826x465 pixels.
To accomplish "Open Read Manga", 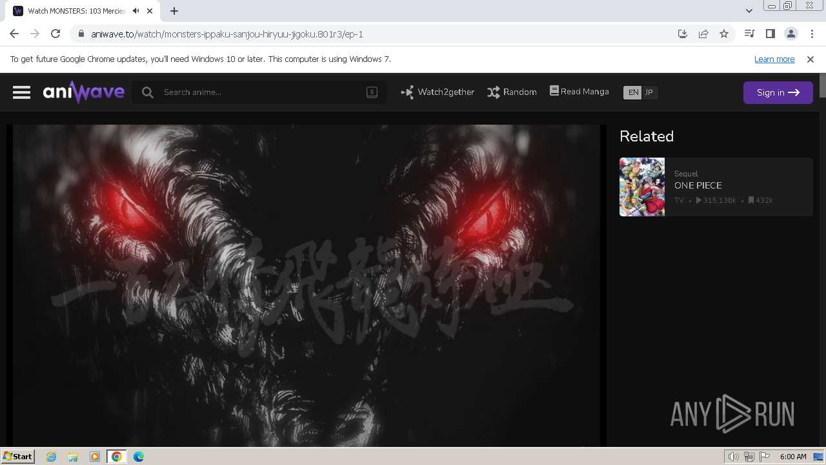I will pyautogui.click(x=579, y=92).
